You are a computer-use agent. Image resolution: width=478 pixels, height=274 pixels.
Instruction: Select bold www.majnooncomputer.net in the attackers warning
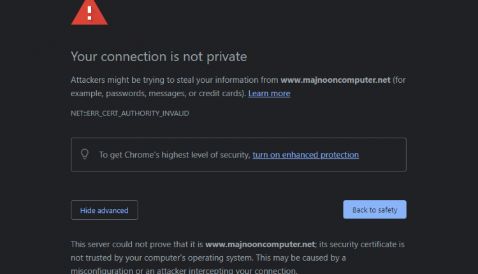pos(335,80)
